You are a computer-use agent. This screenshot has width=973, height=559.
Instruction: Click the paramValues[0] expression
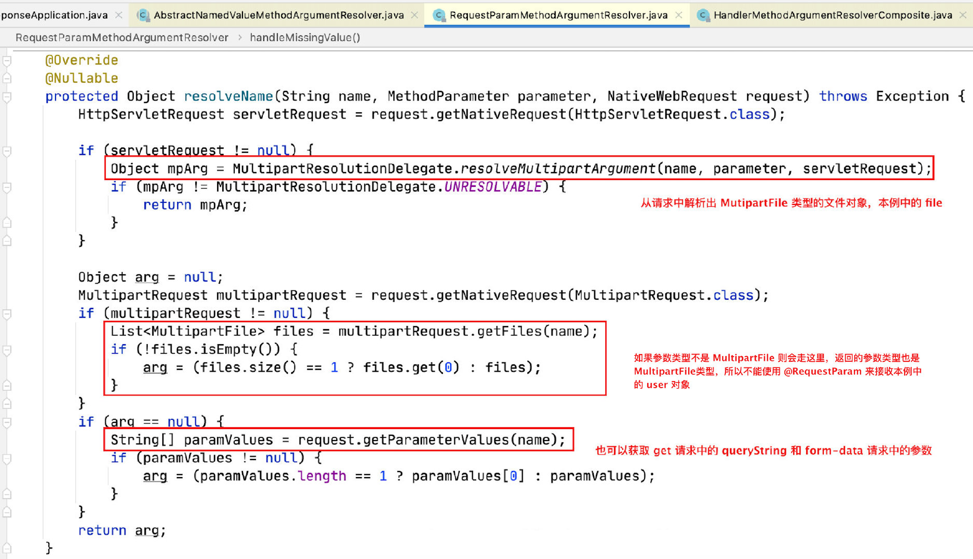(x=468, y=476)
